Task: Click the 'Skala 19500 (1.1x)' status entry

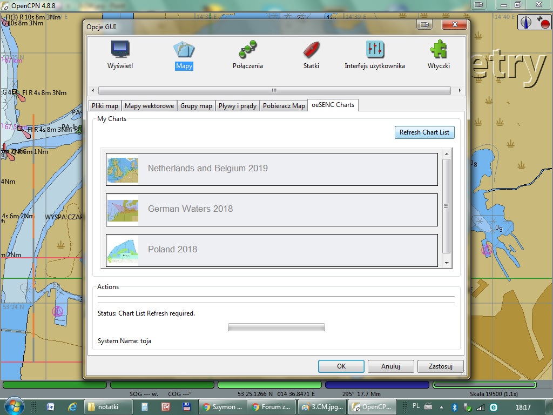Action: coord(494,394)
